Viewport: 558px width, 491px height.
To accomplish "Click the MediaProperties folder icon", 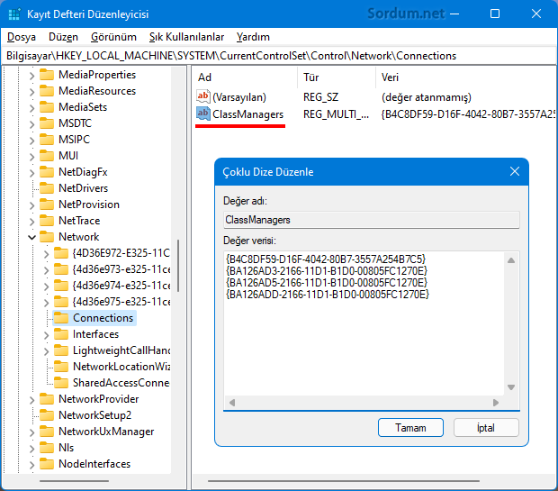I will pos(47,75).
